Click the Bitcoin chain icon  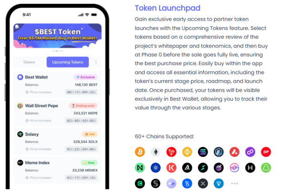140,152
